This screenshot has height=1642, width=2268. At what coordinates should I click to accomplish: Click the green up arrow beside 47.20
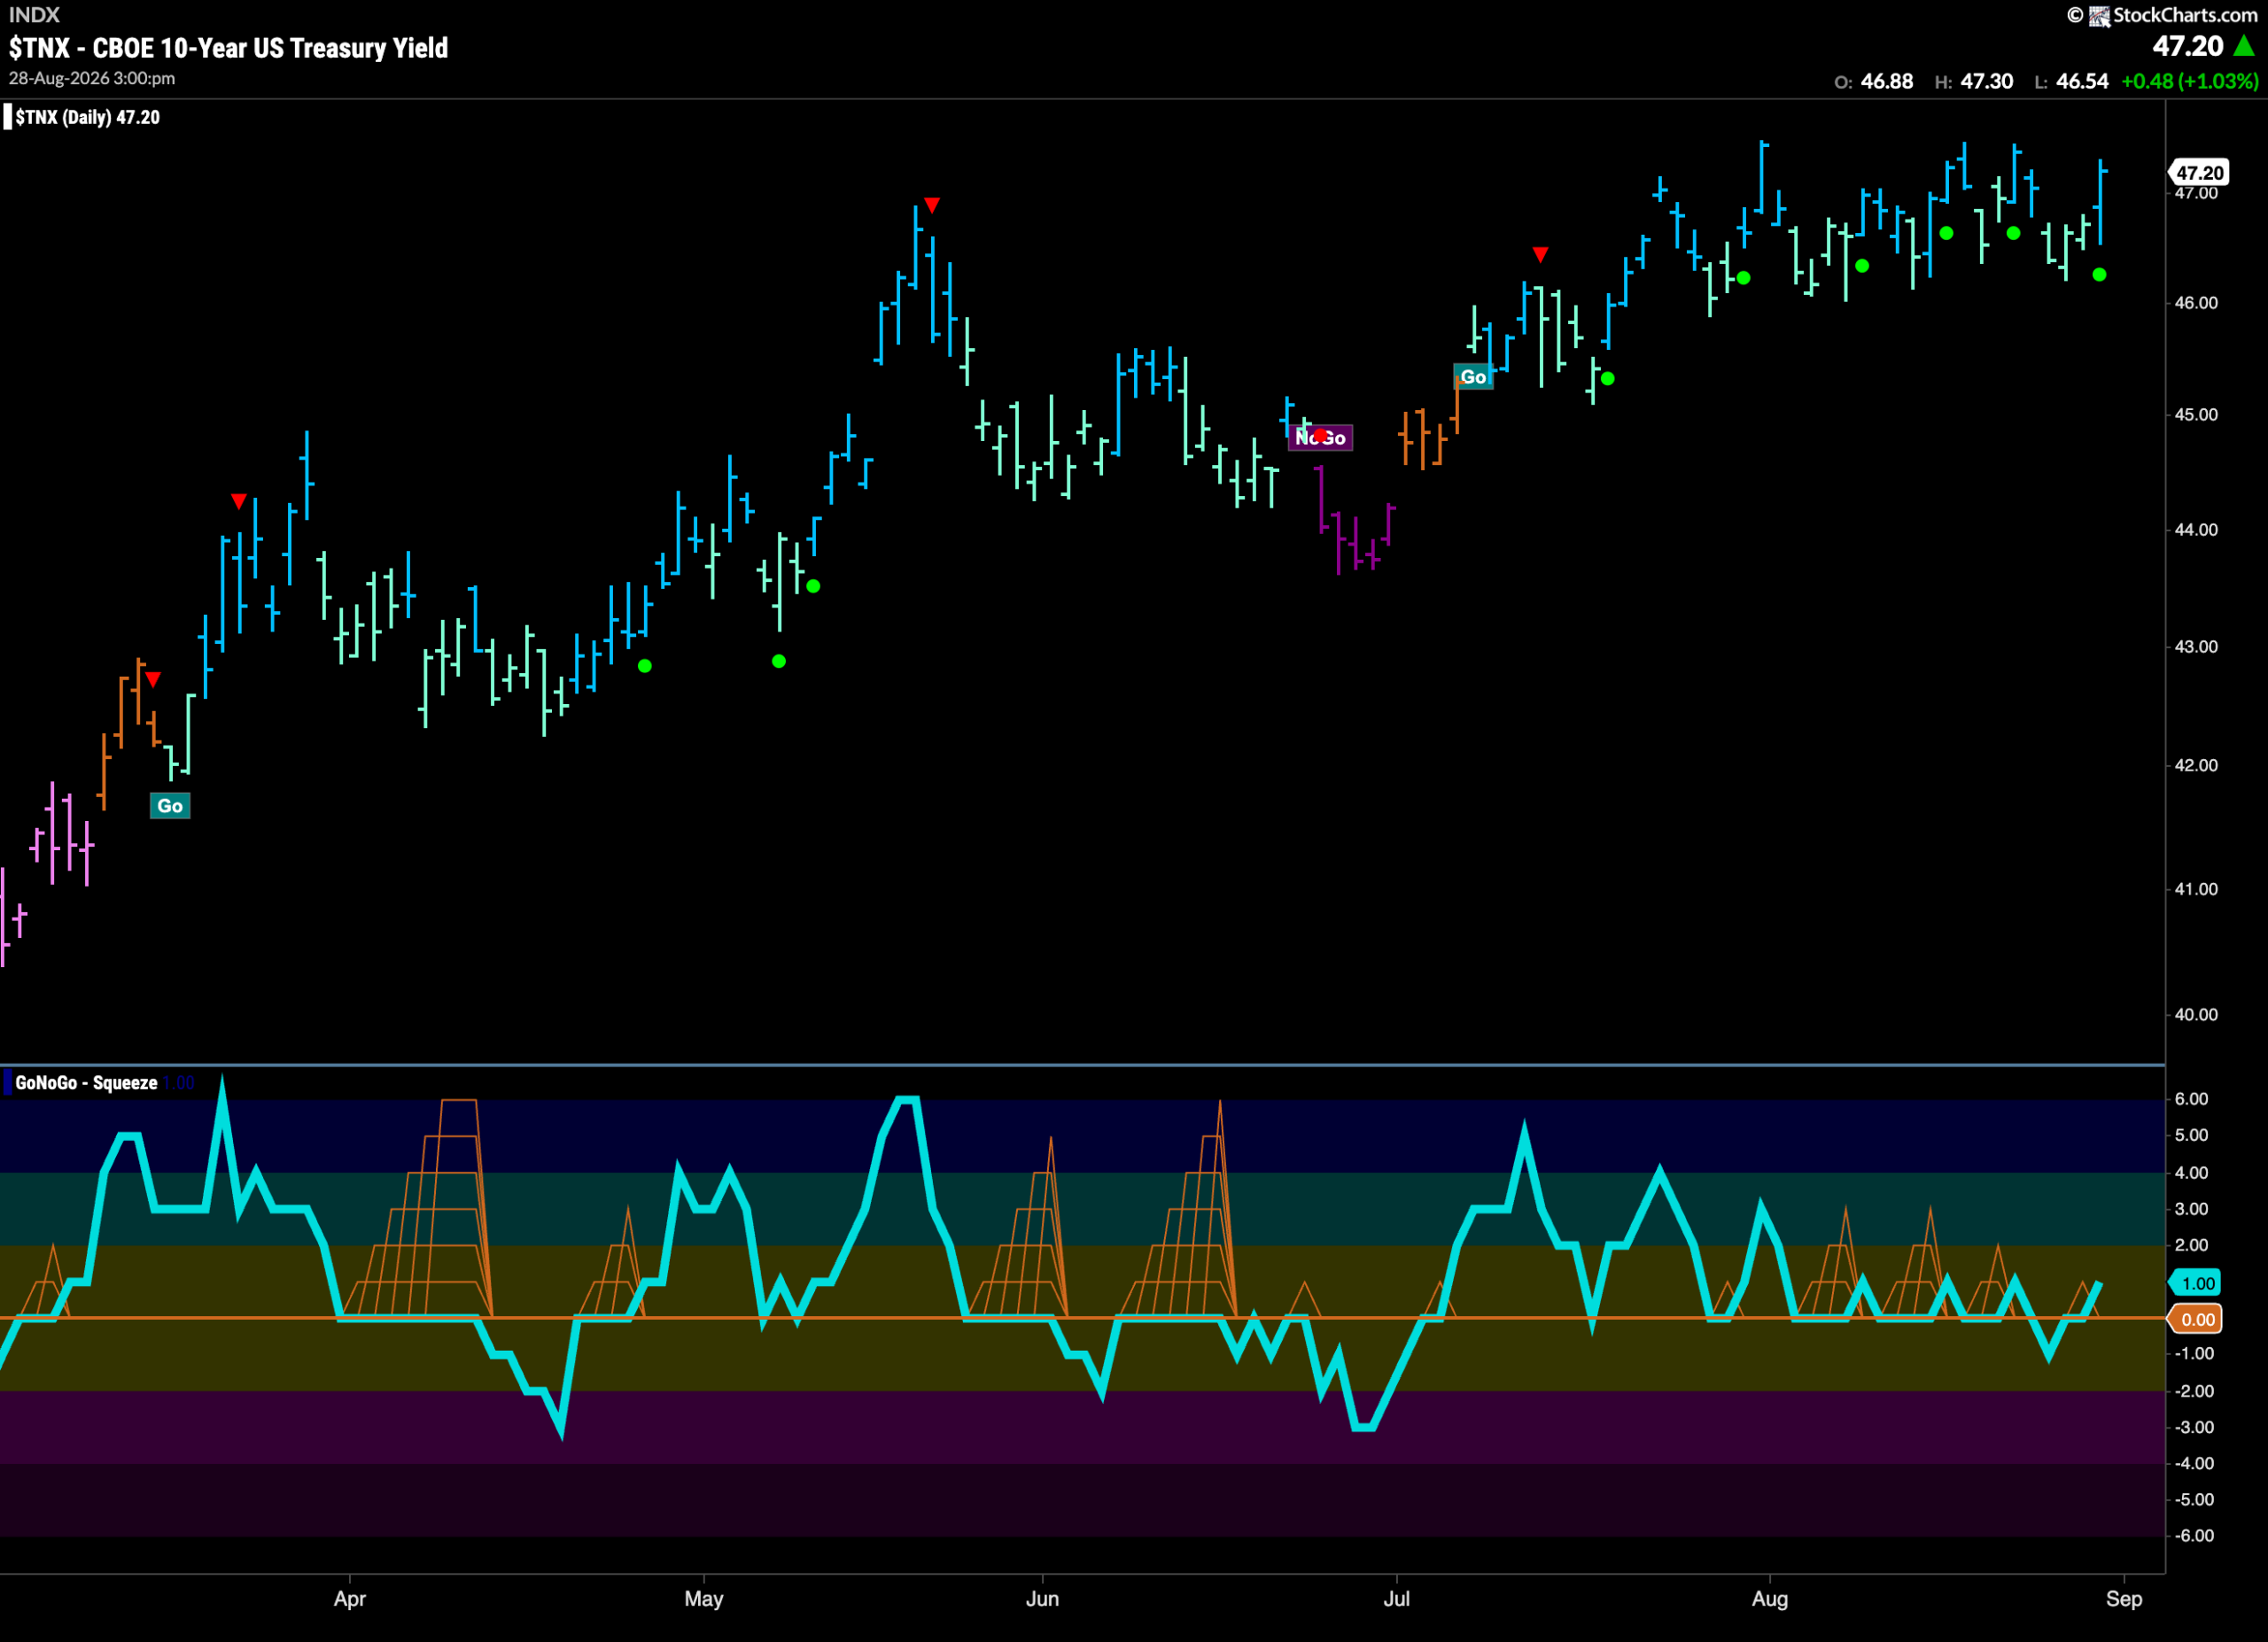[x=2245, y=46]
